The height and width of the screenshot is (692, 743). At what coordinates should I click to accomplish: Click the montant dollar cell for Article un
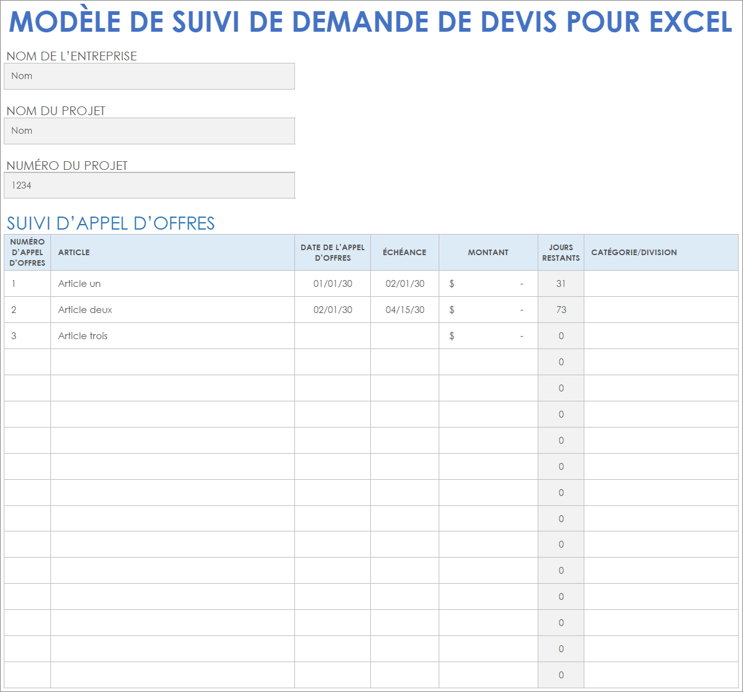pos(488,283)
